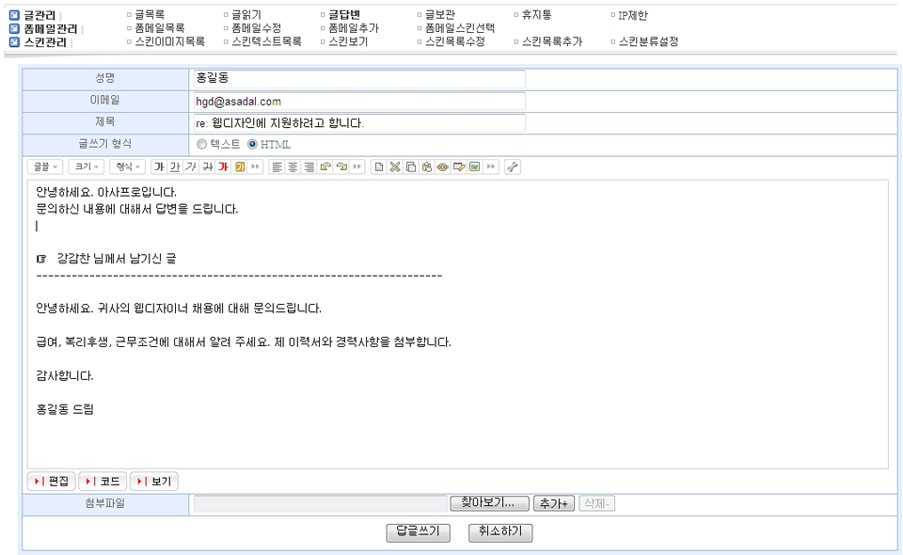Screen dimensions: 903x555
Task: Open 스킨보기 menu item
Action: coord(347,41)
